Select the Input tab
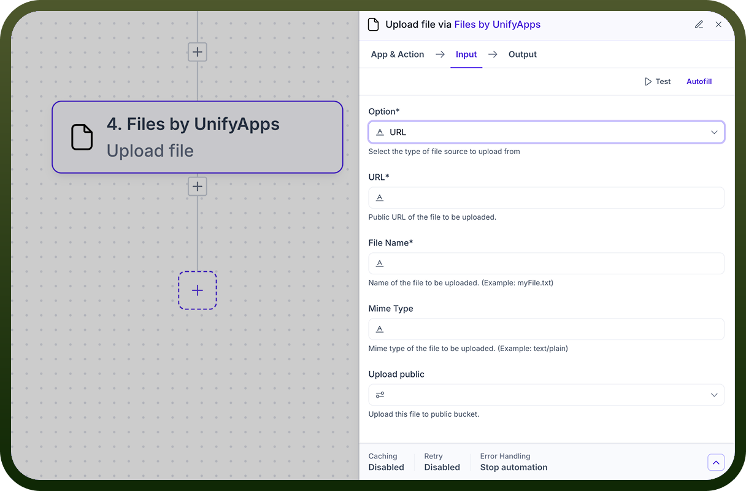Screen dimensions: 746x491 coord(466,55)
